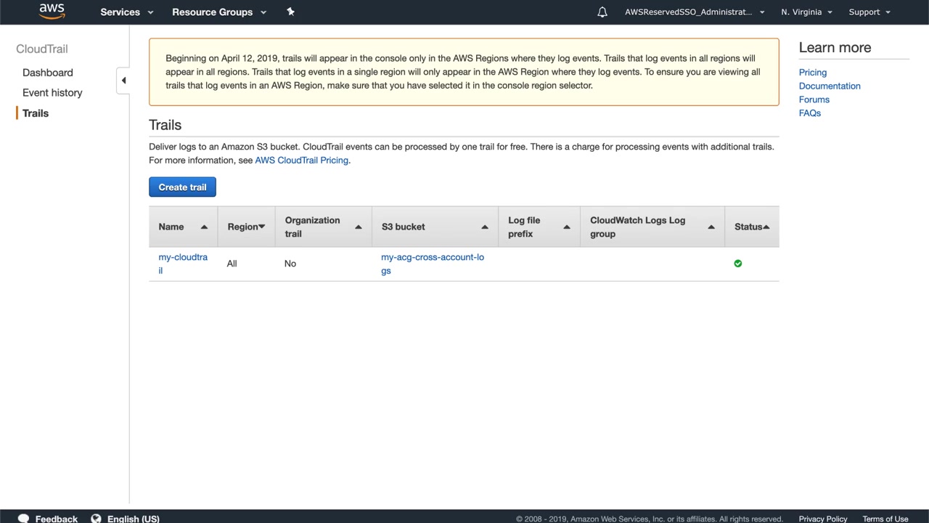
Task: Open the Services dropdown menu
Action: [127, 12]
